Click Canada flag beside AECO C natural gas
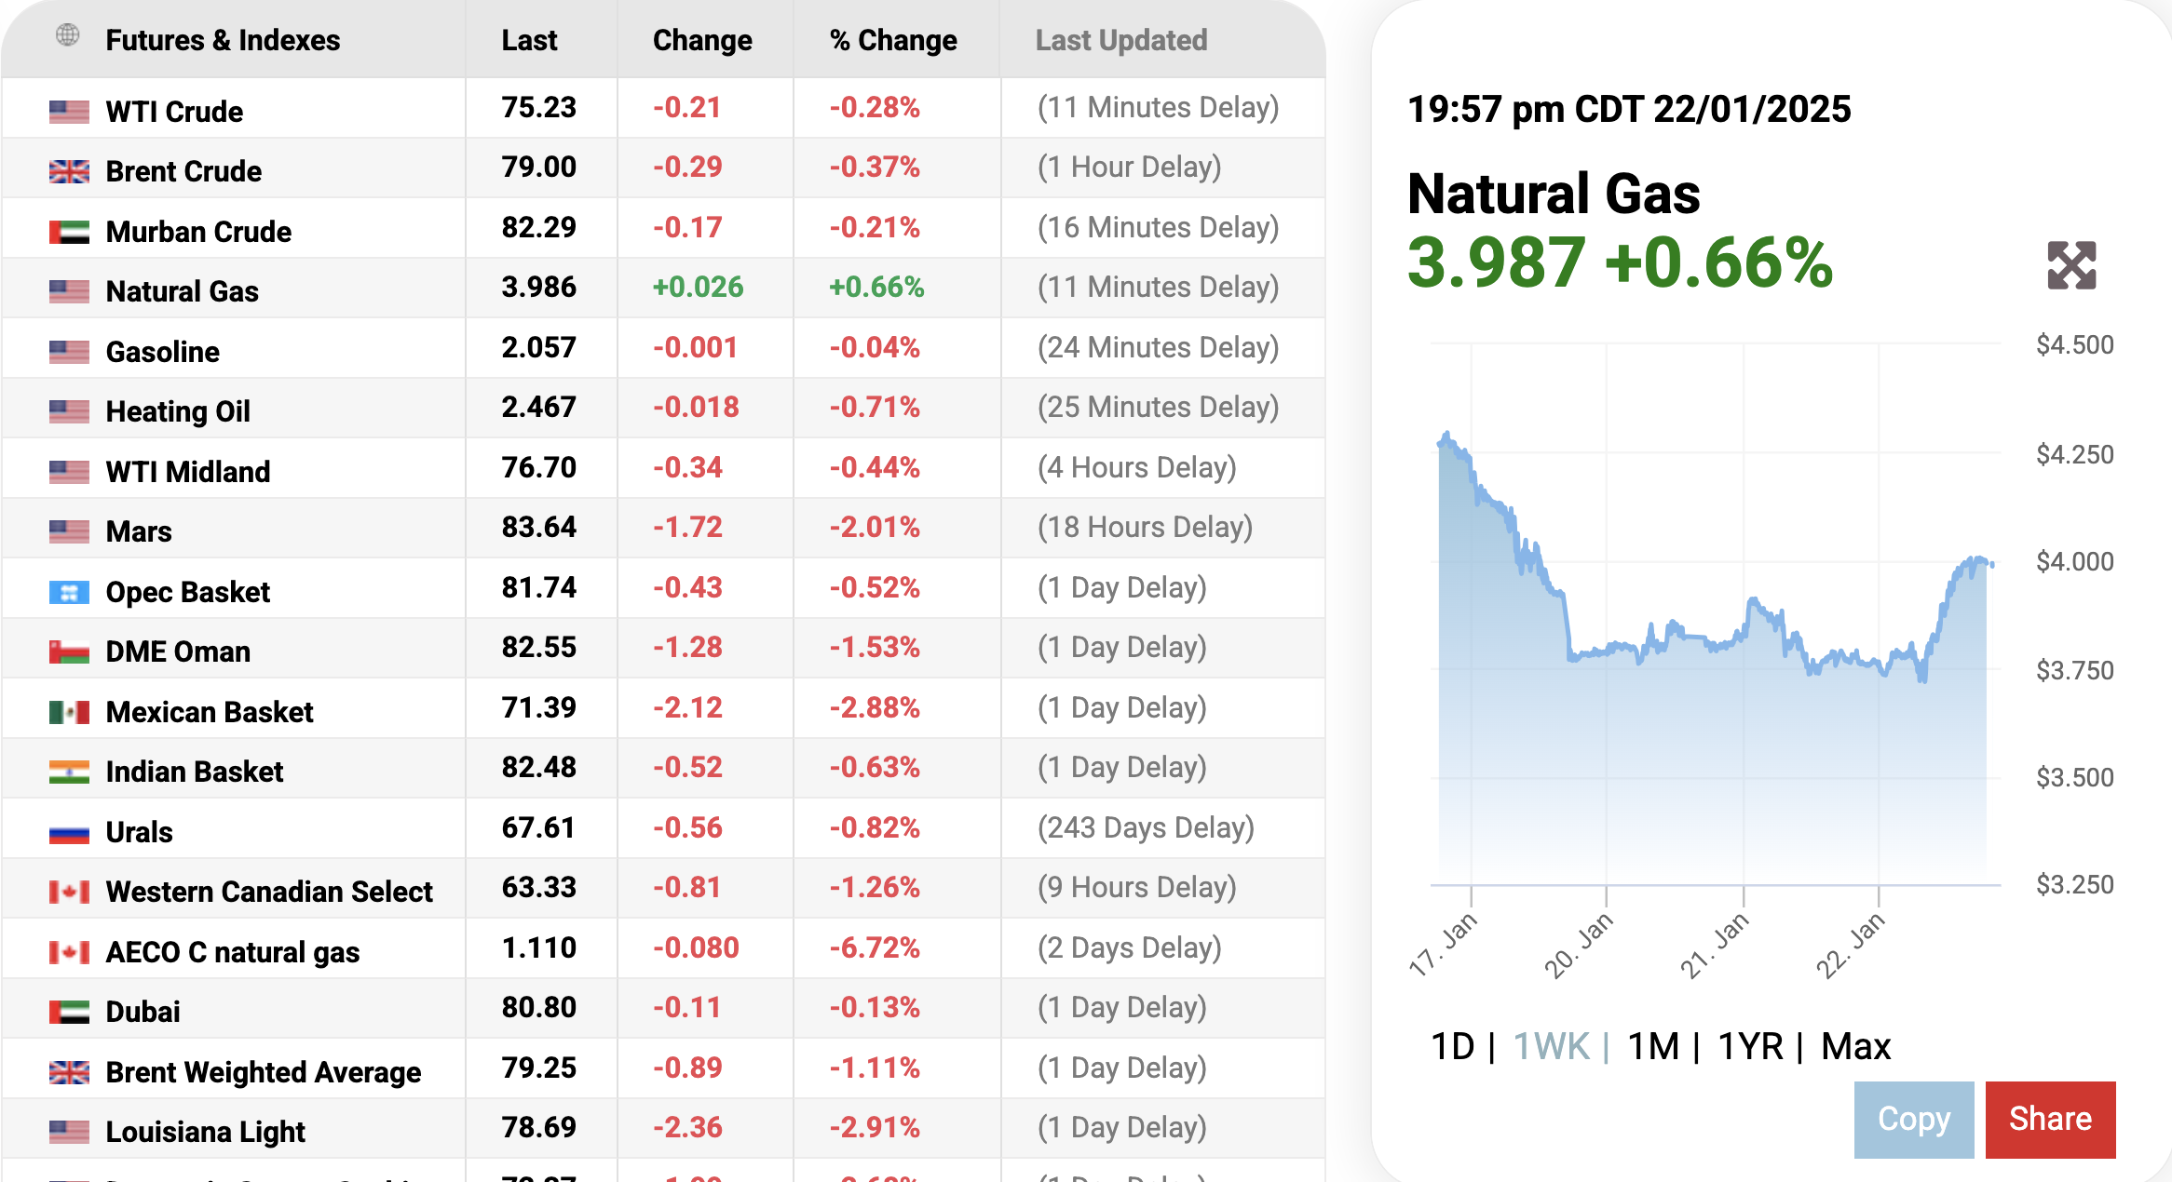Image resolution: width=2172 pixels, height=1182 pixels. pos(69,952)
